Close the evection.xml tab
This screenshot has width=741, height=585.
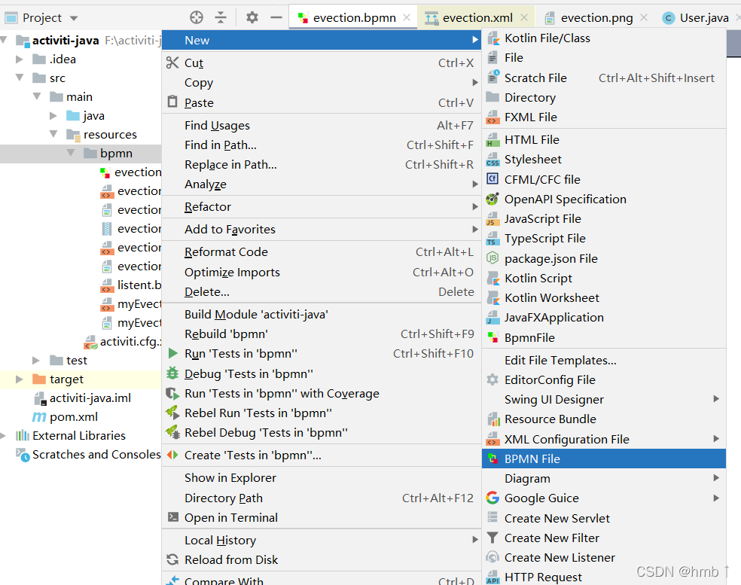pos(523,17)
